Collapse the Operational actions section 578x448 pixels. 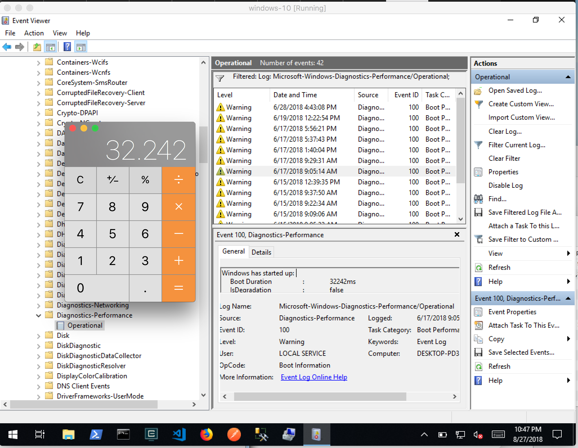568,77
